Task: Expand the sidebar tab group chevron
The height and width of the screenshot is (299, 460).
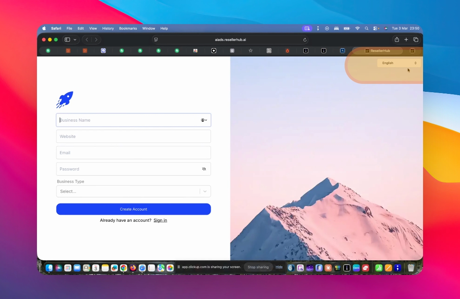Action: 75,39
